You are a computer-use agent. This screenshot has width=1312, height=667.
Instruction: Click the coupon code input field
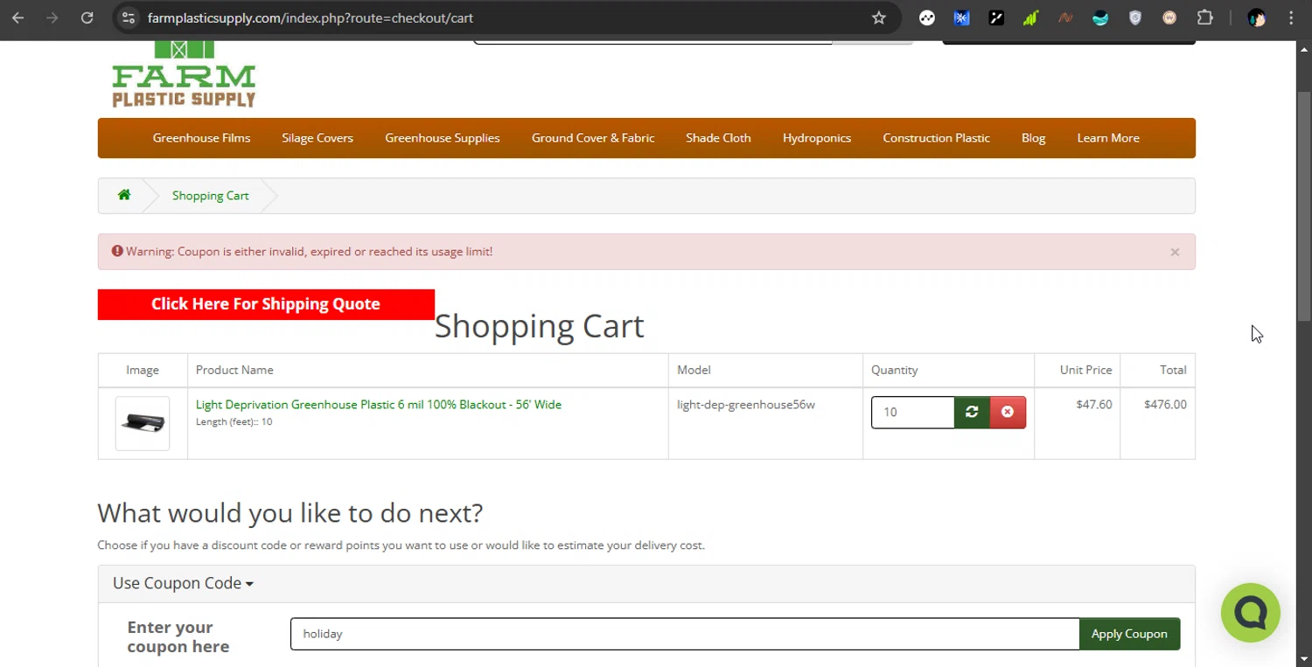click(x=685, y=634)
